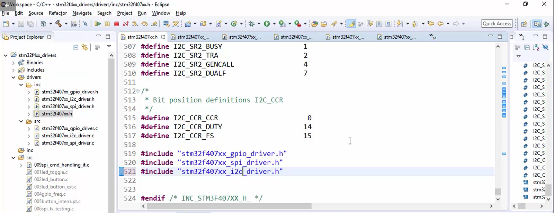Toggle Mark Occurrences highlighter icon
554x213 pixels.
coord(351,24)
